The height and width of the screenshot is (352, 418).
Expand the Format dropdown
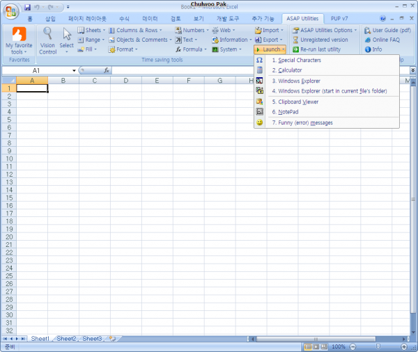click(123, 49)
